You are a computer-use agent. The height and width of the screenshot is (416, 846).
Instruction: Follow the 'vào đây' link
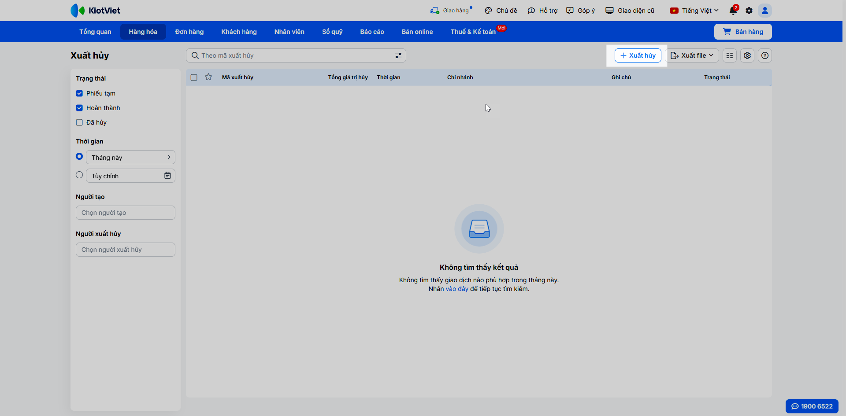(457, 289)
